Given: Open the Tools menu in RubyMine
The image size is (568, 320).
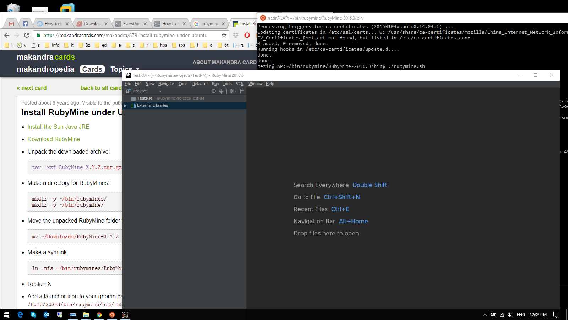Looking at the screenshot, I should tap(228, 84).
